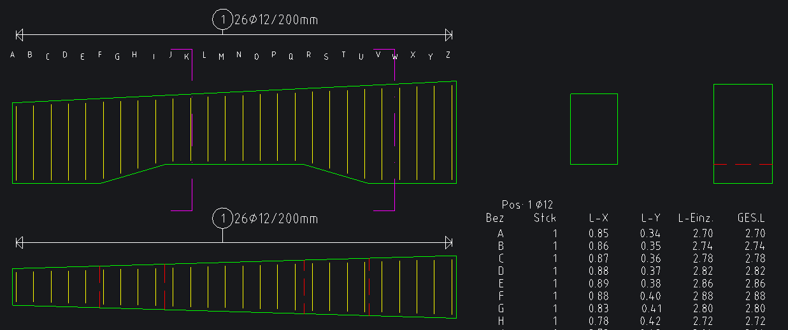
Task: Click the bar label letter A
Action: tap(13, 55)
